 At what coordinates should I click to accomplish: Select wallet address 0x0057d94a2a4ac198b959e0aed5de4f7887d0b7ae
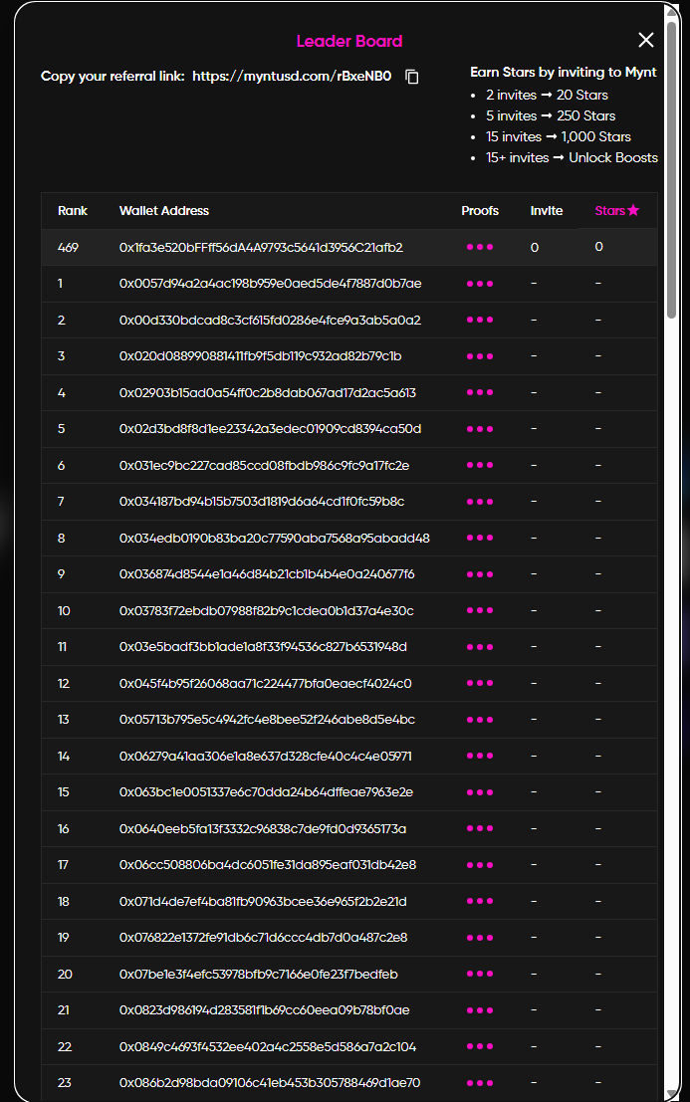coord(270,284)
